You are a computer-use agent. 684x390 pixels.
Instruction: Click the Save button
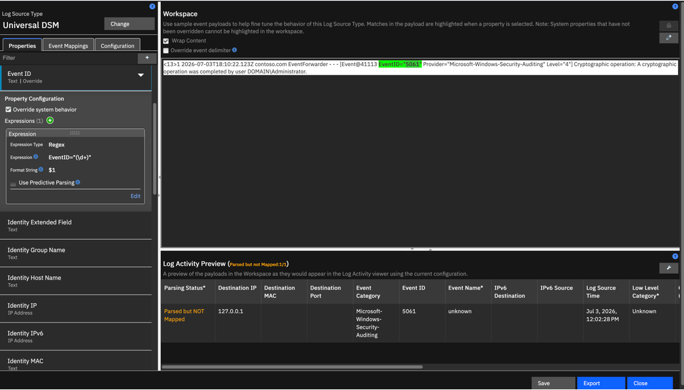pyautogui.click(x=553, y=383)
